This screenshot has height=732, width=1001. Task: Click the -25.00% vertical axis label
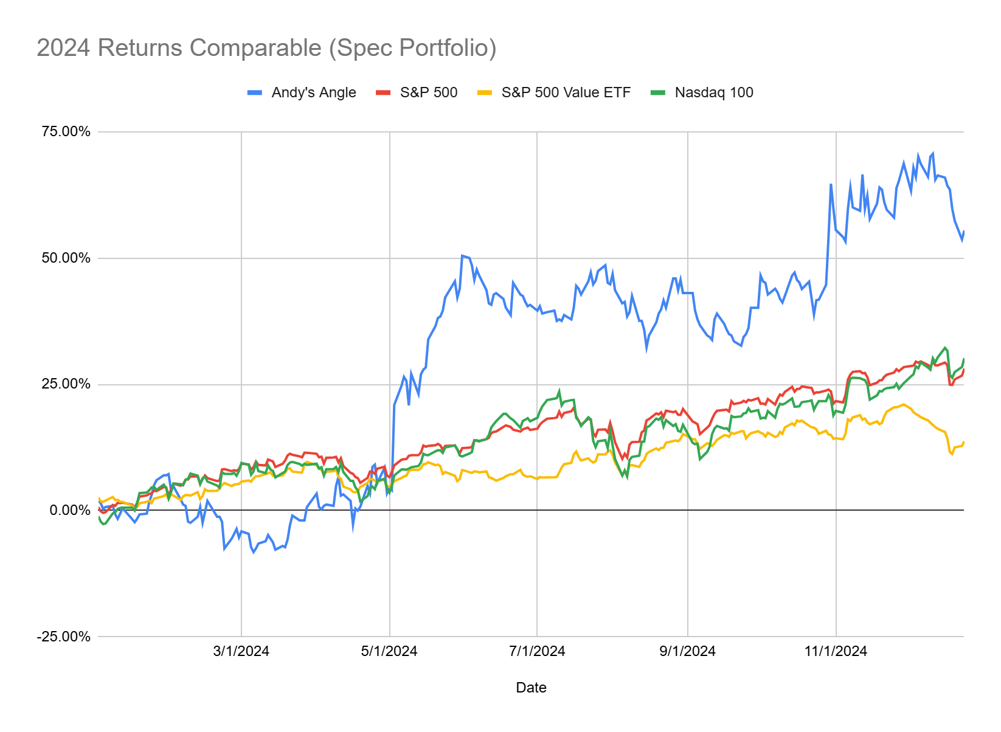click(63, 637)
